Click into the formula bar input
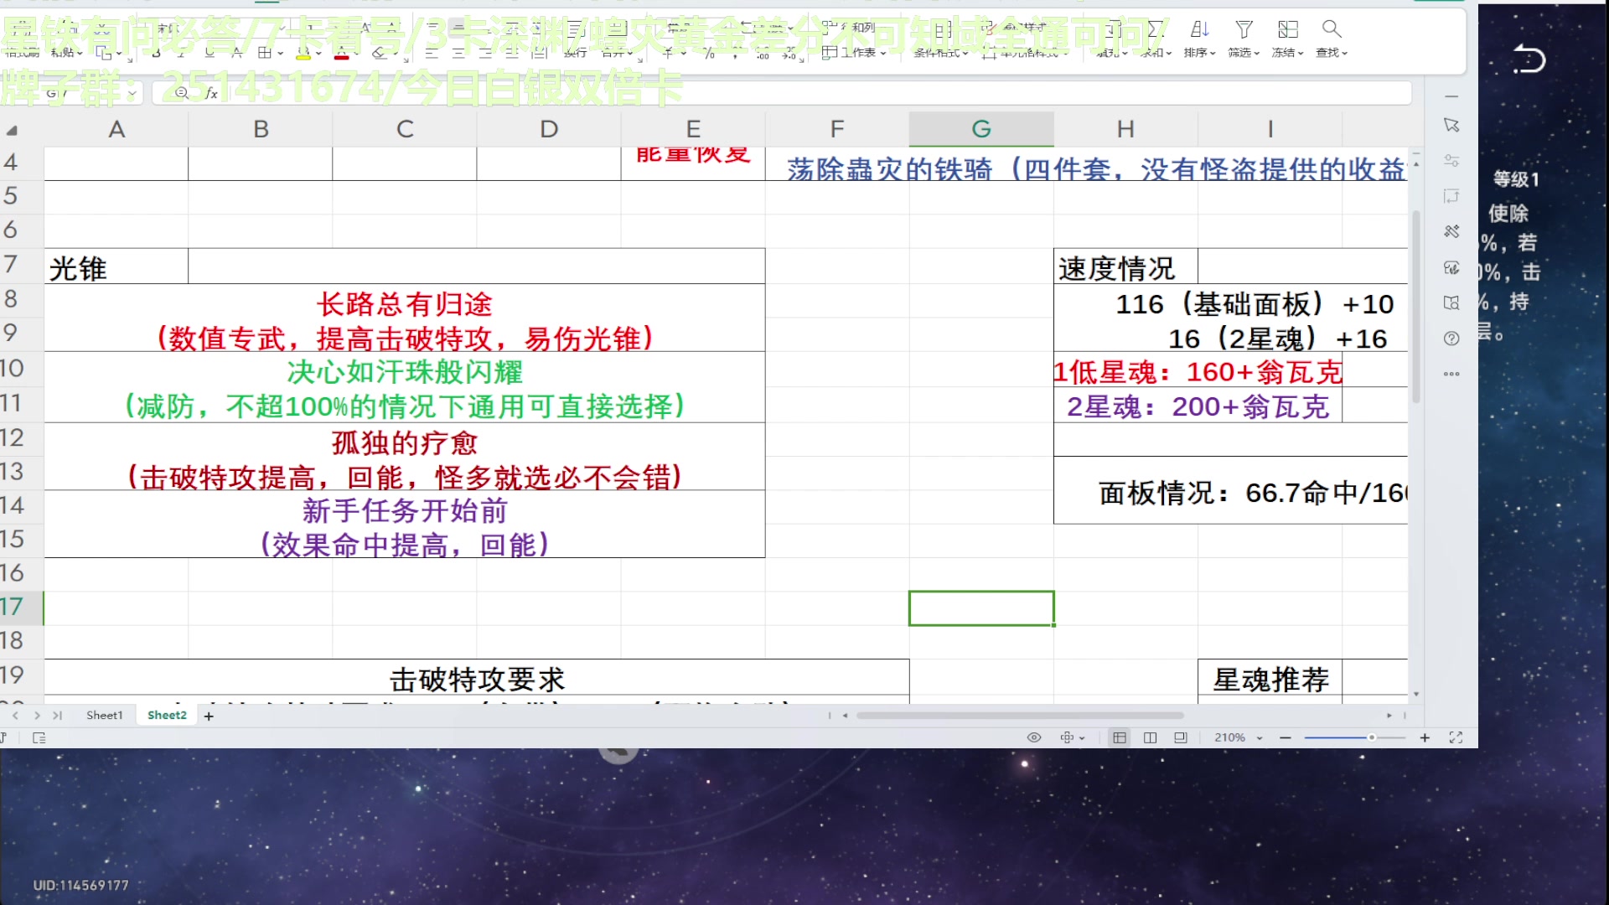 (x=817, y=93)
